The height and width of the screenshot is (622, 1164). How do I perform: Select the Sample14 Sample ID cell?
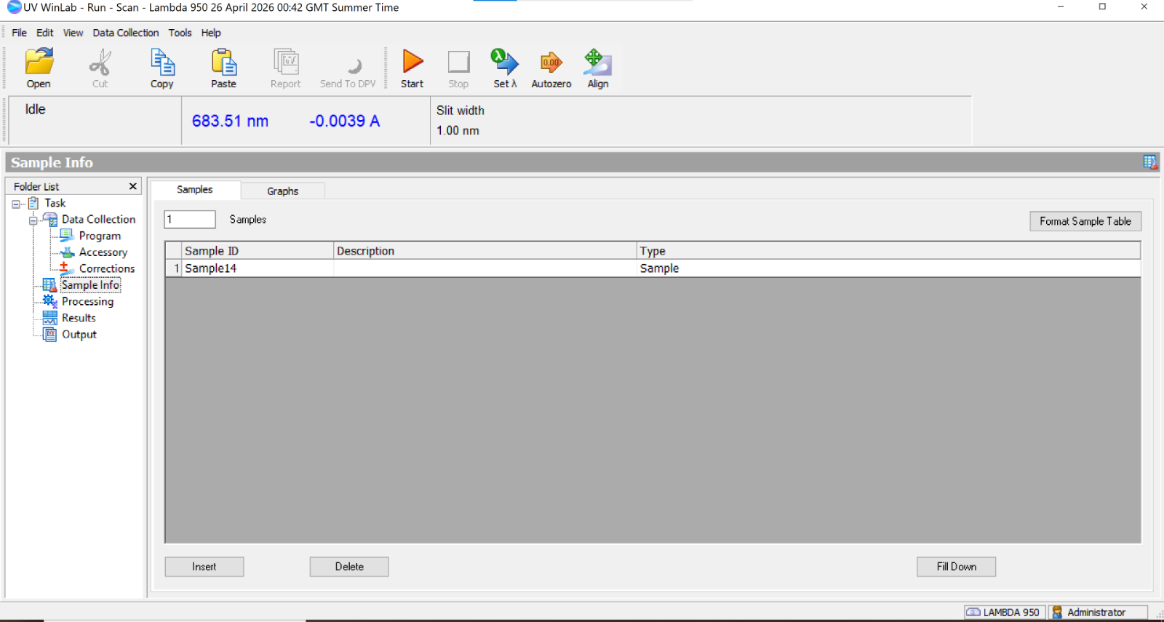(x=258, y=268)
